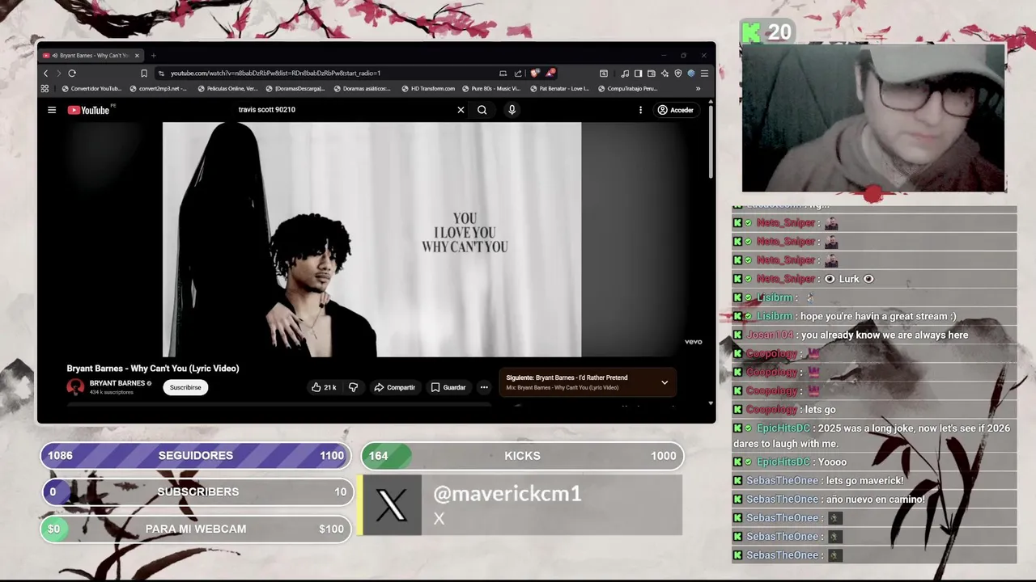Screen dimensions: 1036x582
Task: Like the video with thumbs up
Action: [324, 387]
